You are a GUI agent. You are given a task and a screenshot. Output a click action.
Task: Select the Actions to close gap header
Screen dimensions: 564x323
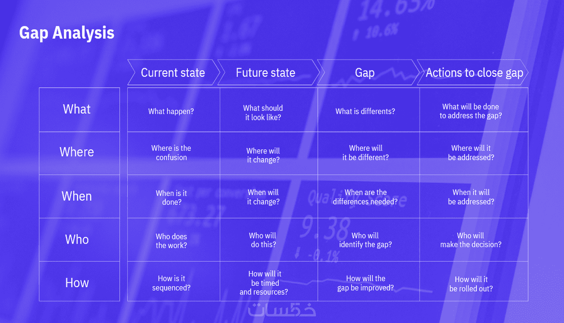pos(473,73)
